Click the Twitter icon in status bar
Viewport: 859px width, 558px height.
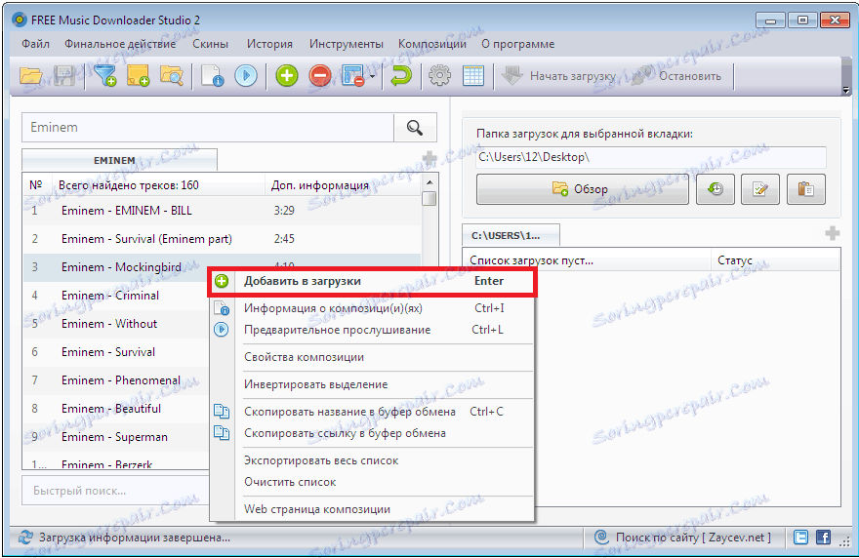(x=801, y=538)
